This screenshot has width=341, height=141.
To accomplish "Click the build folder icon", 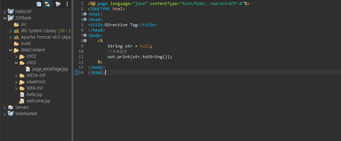I will coord(16,44).
